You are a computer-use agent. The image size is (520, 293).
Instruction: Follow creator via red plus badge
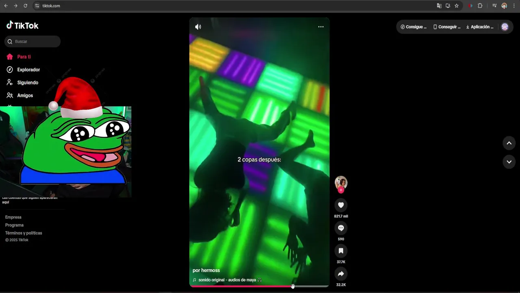tap(341, 190)
